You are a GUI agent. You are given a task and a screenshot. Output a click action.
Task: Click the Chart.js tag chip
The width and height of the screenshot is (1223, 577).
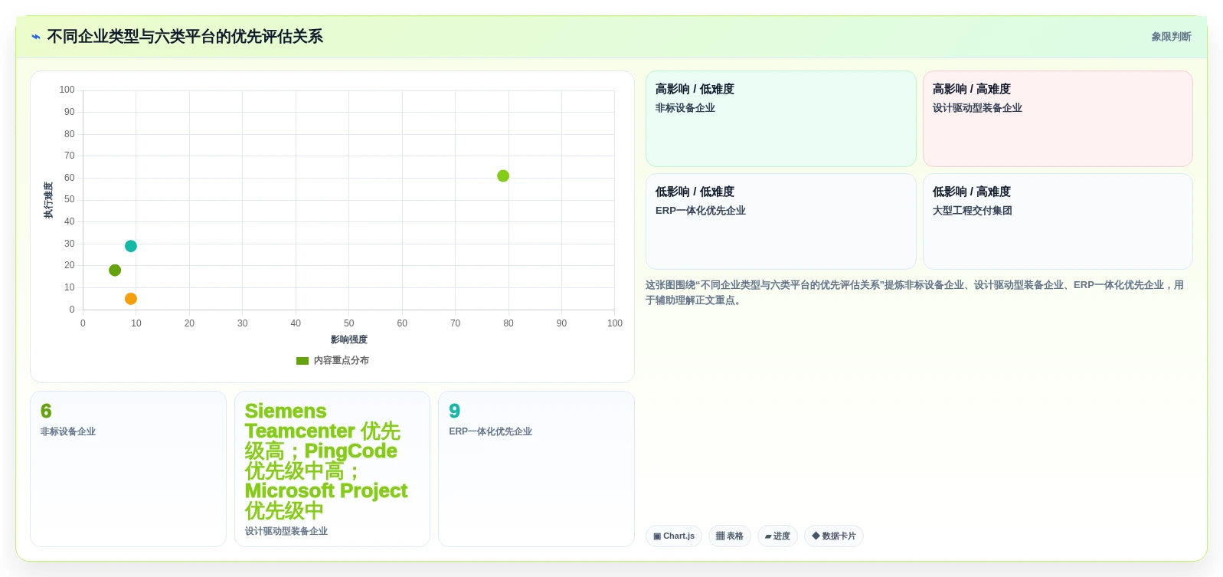point(674,536)
